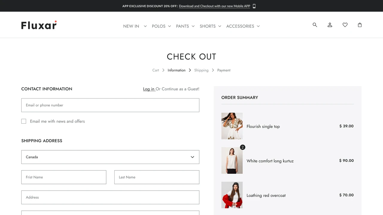
Task: Click Or Continue as a Guest text
Action: coord(177,89)
